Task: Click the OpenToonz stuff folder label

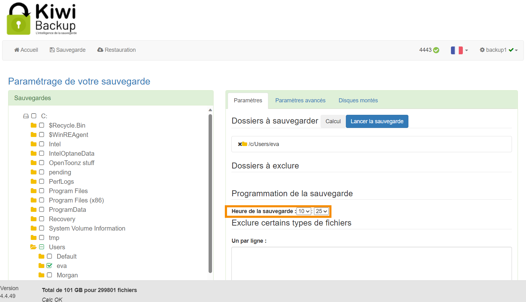Action: point(72,163)
